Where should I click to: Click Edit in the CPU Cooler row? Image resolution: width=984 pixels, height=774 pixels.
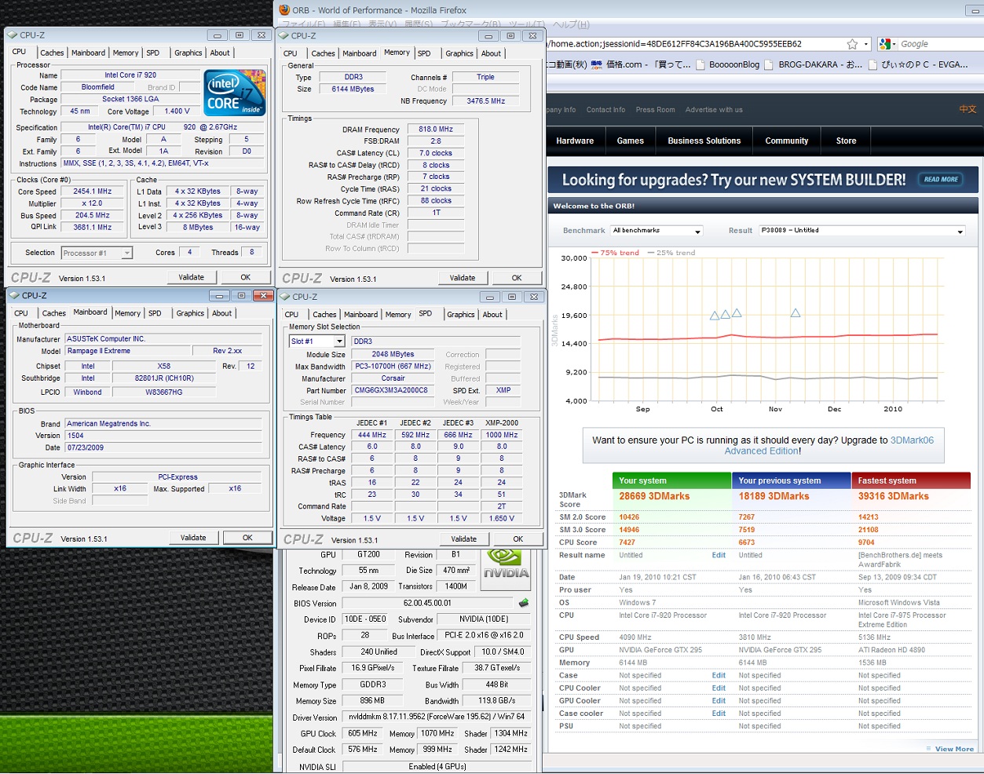[719, 688]
